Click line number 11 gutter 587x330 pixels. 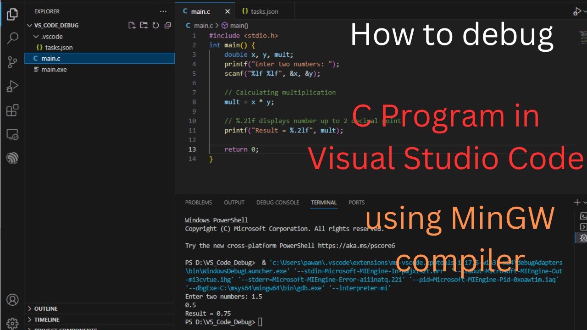[192, 131]
